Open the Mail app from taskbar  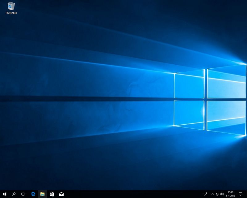pyautogui.click(x=61, y=194)
